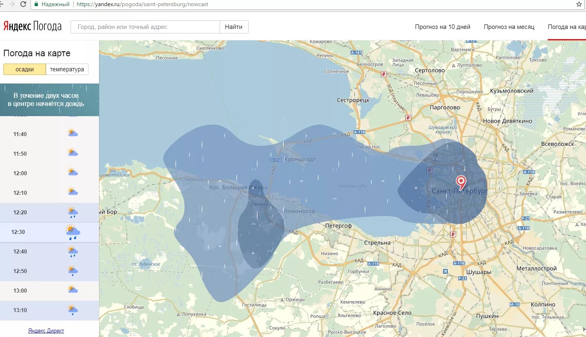Click toll ruble icon near Белоостров
The height and width of the screenshot is (337, 586).
(383, 74)
